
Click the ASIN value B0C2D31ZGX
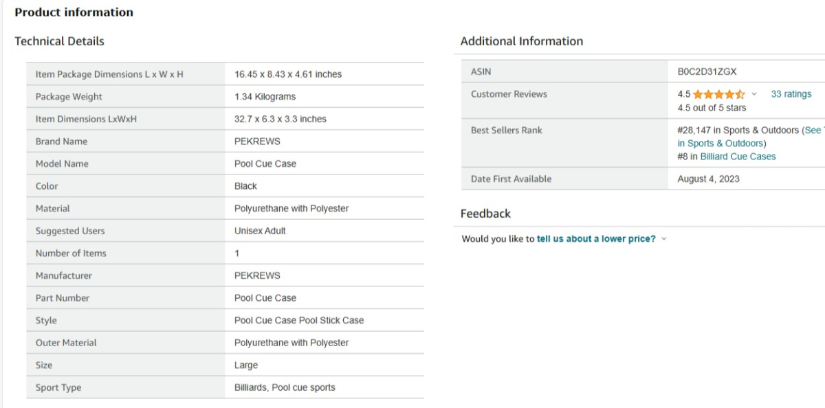click(x=707, y=71)
